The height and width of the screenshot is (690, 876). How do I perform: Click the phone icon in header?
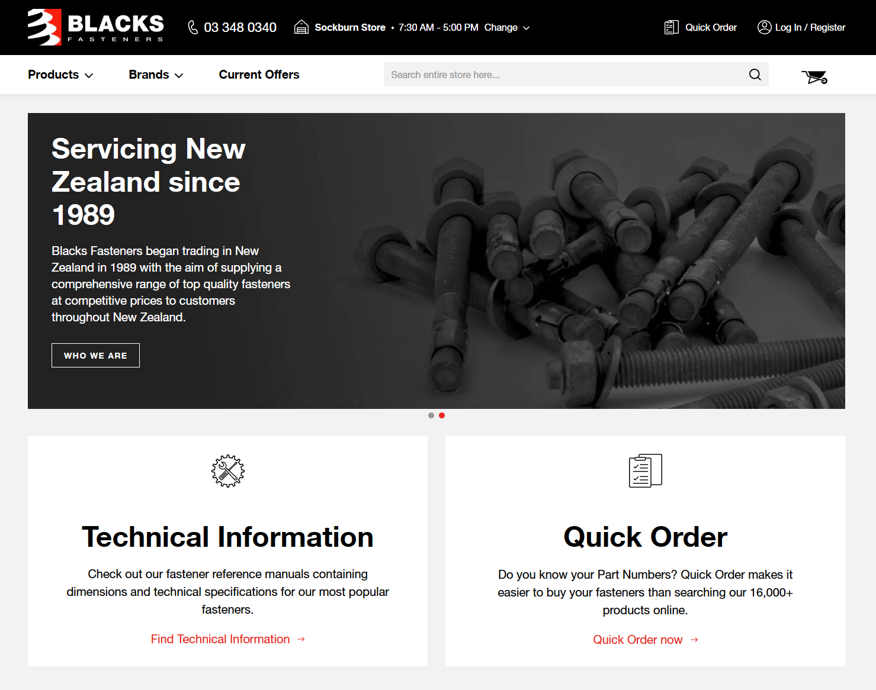pyautogui.click(x=193, y=27)
